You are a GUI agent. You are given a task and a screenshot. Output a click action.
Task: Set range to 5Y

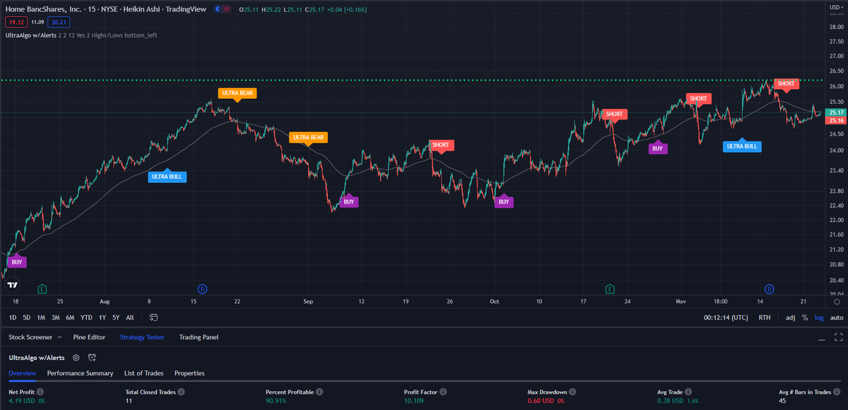point(116,317)
